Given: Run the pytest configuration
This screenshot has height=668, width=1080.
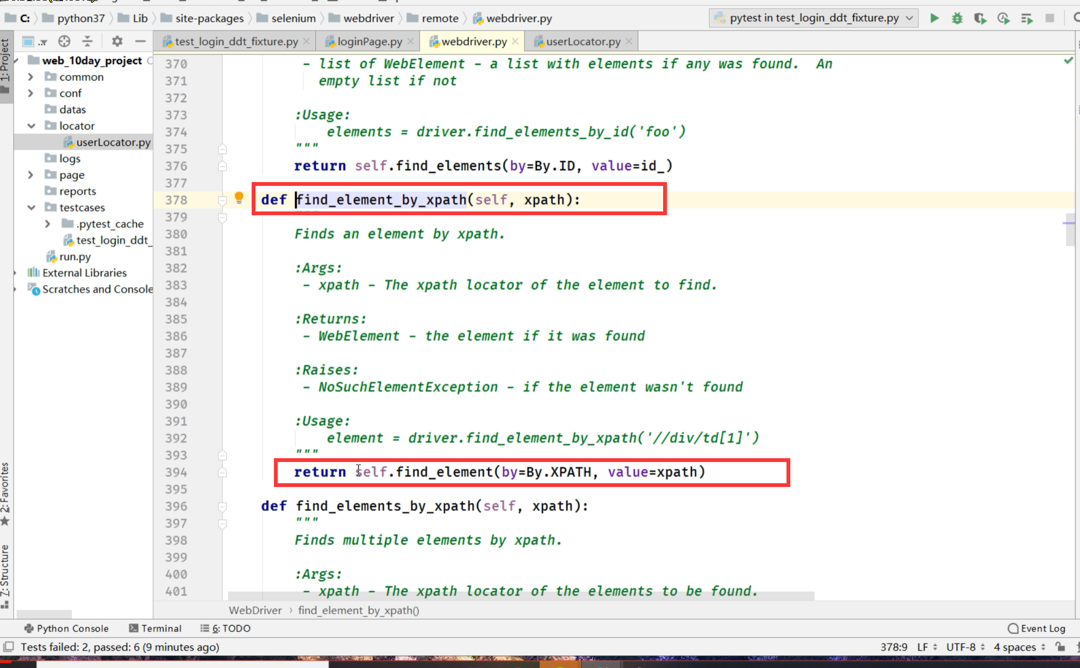Looking at the screenshot, I should coord(934,18).
